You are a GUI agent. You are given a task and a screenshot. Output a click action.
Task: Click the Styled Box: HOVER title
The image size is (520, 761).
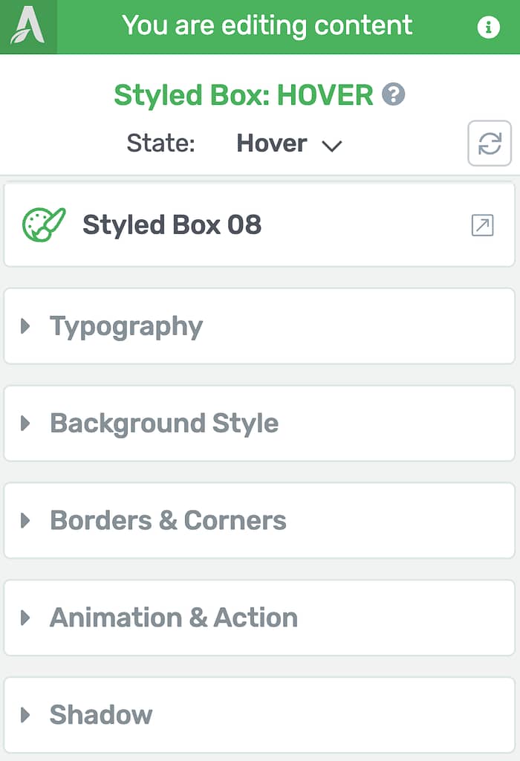point(244,94)
